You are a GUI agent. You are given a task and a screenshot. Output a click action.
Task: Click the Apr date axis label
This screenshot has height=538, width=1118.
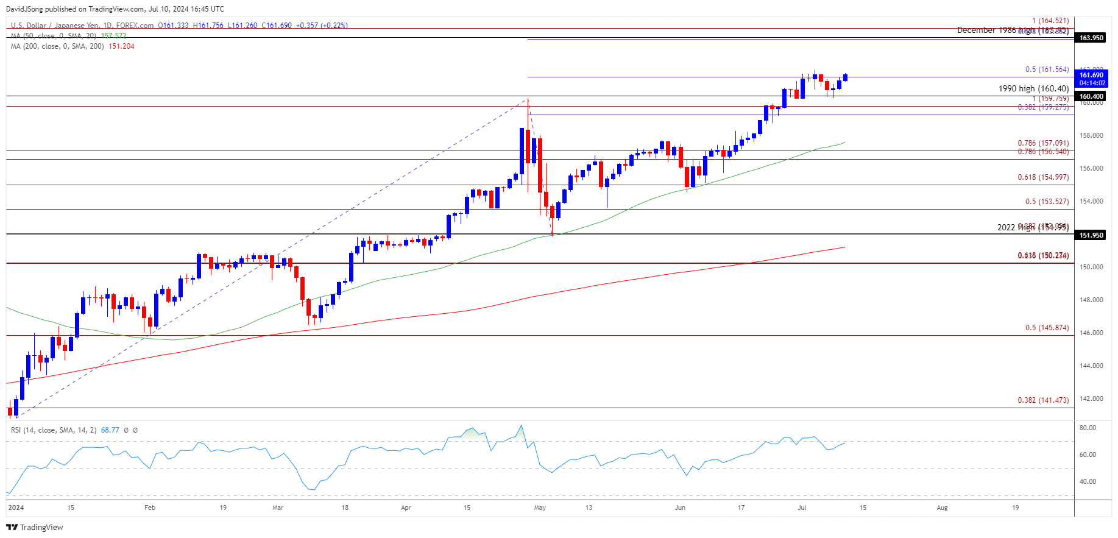click(406, 508)
